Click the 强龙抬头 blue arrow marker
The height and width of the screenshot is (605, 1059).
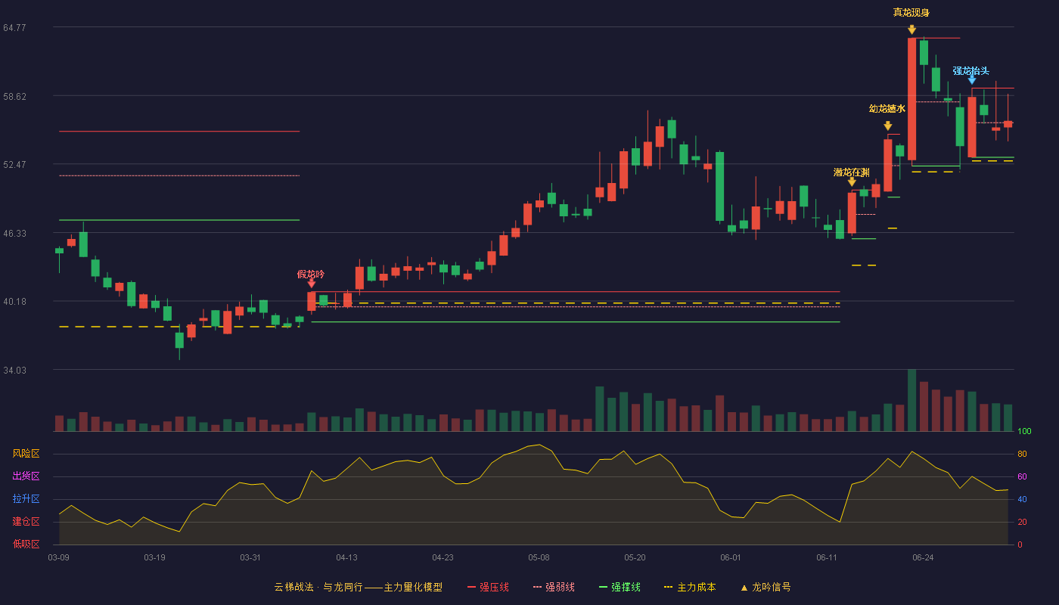972,79
